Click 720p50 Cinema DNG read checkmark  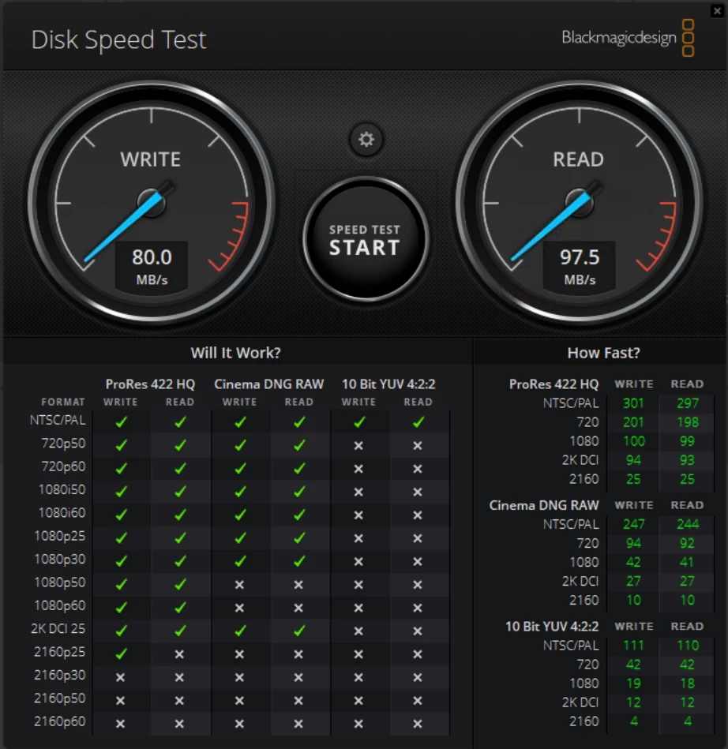298,445
